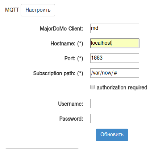Click into the Hostname field showing localhost

pos(115,43)
